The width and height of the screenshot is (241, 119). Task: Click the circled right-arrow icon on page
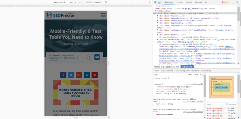(x=89, y=57)
